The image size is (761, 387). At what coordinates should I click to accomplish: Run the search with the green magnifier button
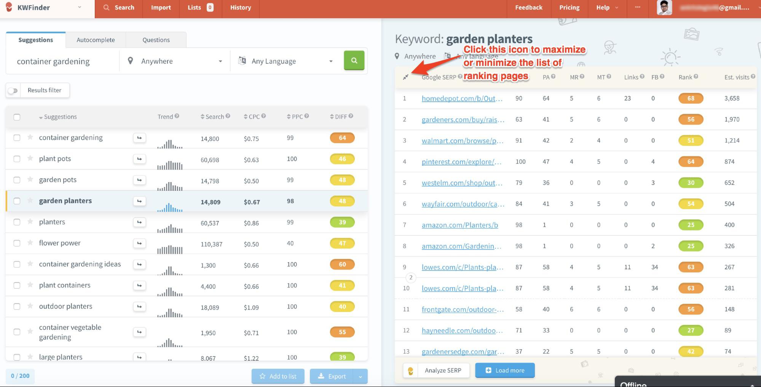(x=354, y=60)
